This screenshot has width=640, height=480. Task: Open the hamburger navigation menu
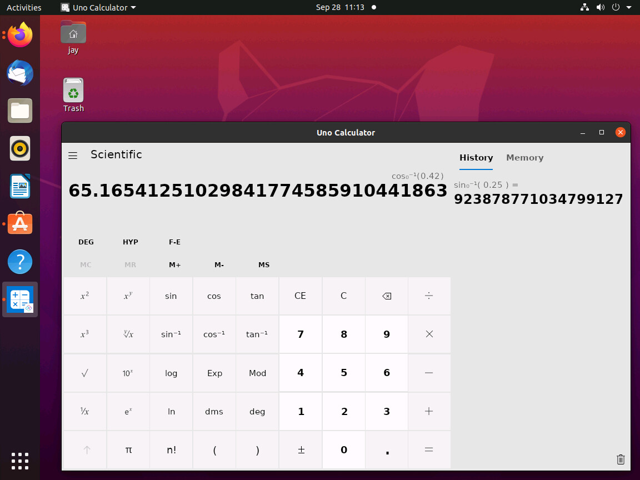tap(73, 156)
